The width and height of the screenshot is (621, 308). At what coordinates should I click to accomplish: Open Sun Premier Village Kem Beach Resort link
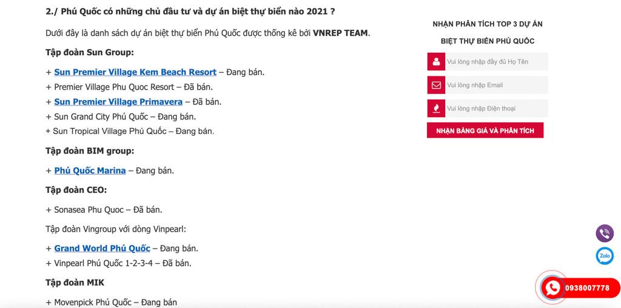[135, 72]
